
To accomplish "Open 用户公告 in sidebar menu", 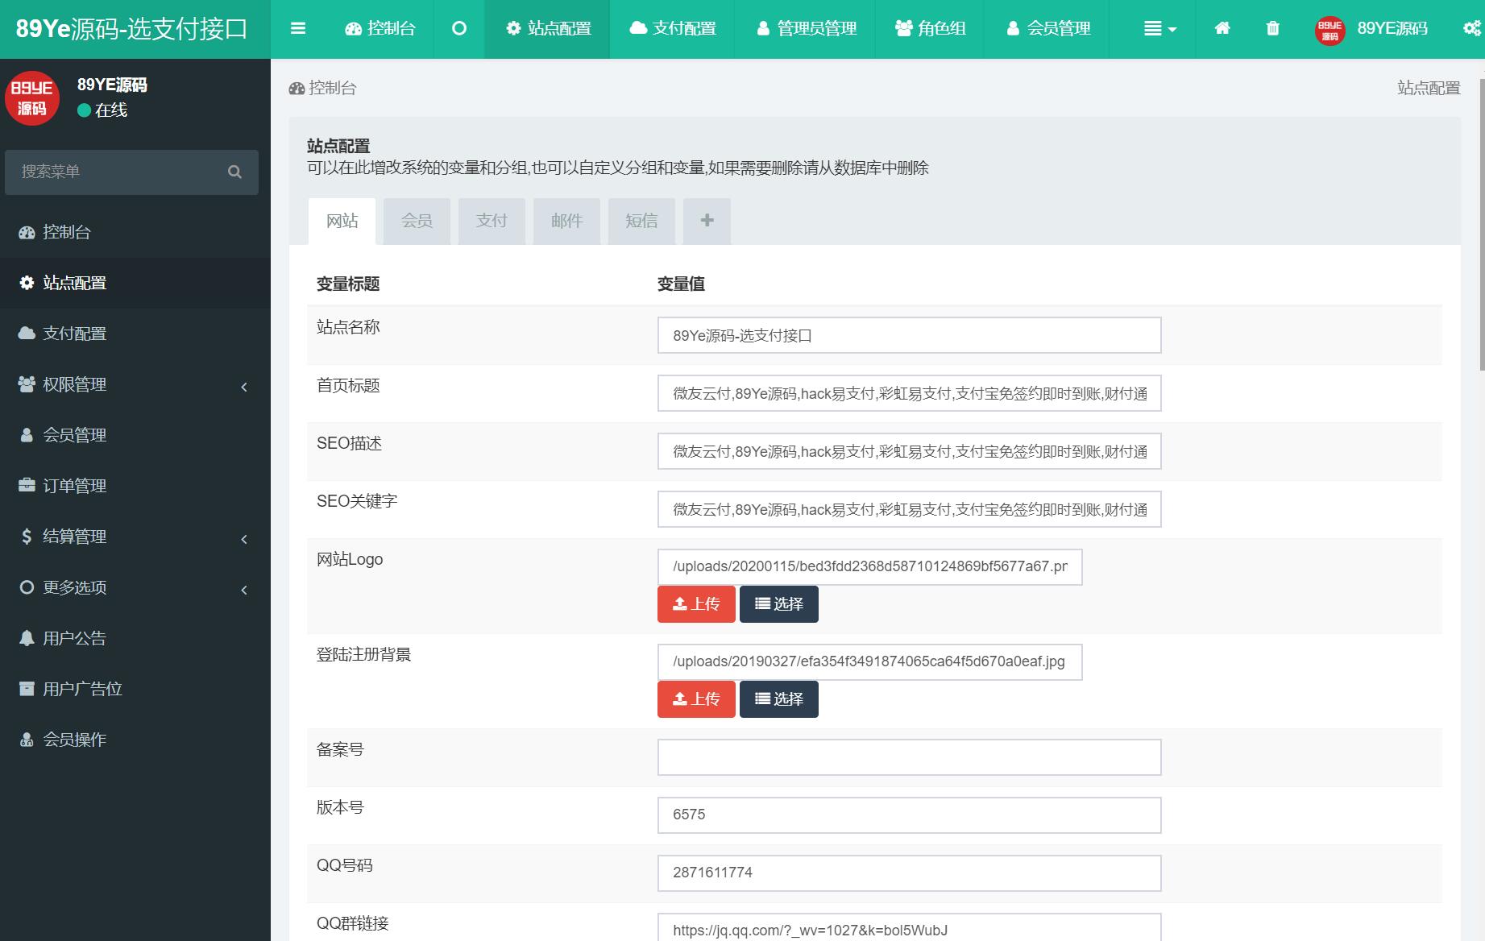I will click(135, 638).
